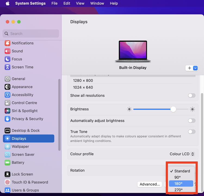Open Wallpaper settings label

pyautogui.click(x=20, y=146)
